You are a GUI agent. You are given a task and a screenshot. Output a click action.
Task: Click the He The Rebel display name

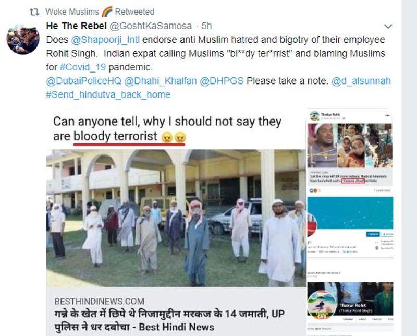[76, 26]
